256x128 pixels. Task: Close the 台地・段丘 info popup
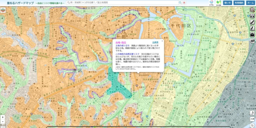pos(162,41)
